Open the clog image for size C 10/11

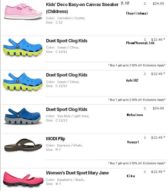click(x=23, y=47)
